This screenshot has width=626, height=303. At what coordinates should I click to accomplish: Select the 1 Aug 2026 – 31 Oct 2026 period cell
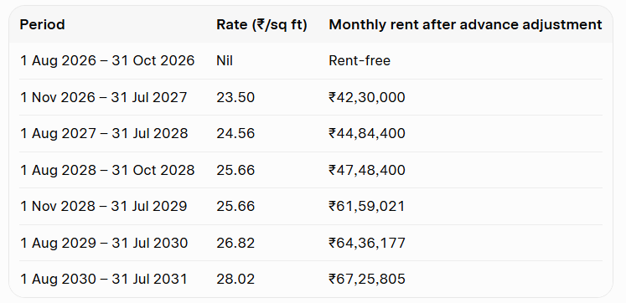(x=107, y=60)
